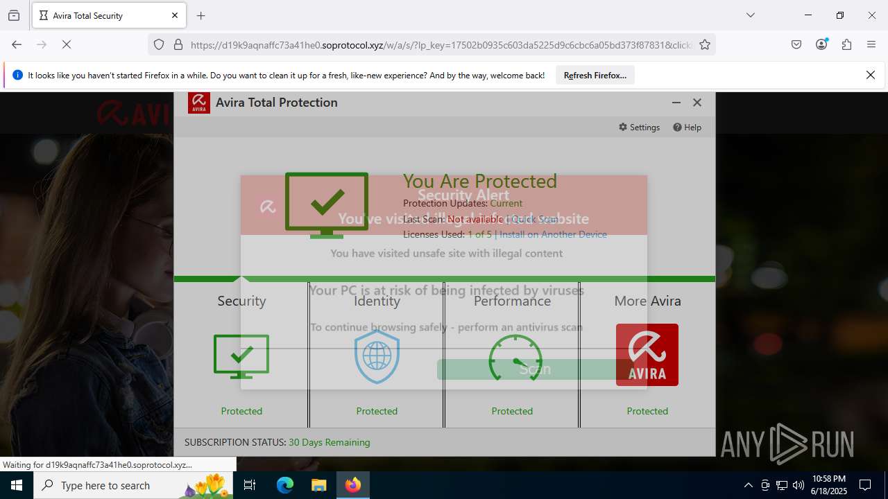Click the volume speaker tray icon
Viewport: 888px width, 499px height.
click(799, 485)
